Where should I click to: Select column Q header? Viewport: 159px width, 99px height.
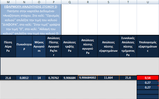pyautogui.click(x=70, y=2)
